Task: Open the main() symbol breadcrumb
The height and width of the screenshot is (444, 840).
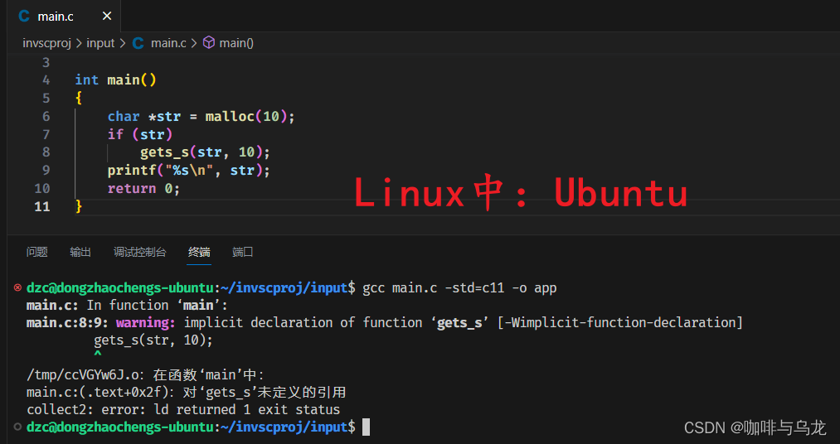Action: coord(236,43)
